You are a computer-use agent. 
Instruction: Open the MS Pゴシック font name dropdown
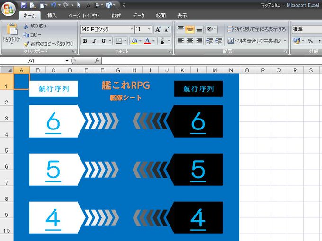tap(132, 29)
